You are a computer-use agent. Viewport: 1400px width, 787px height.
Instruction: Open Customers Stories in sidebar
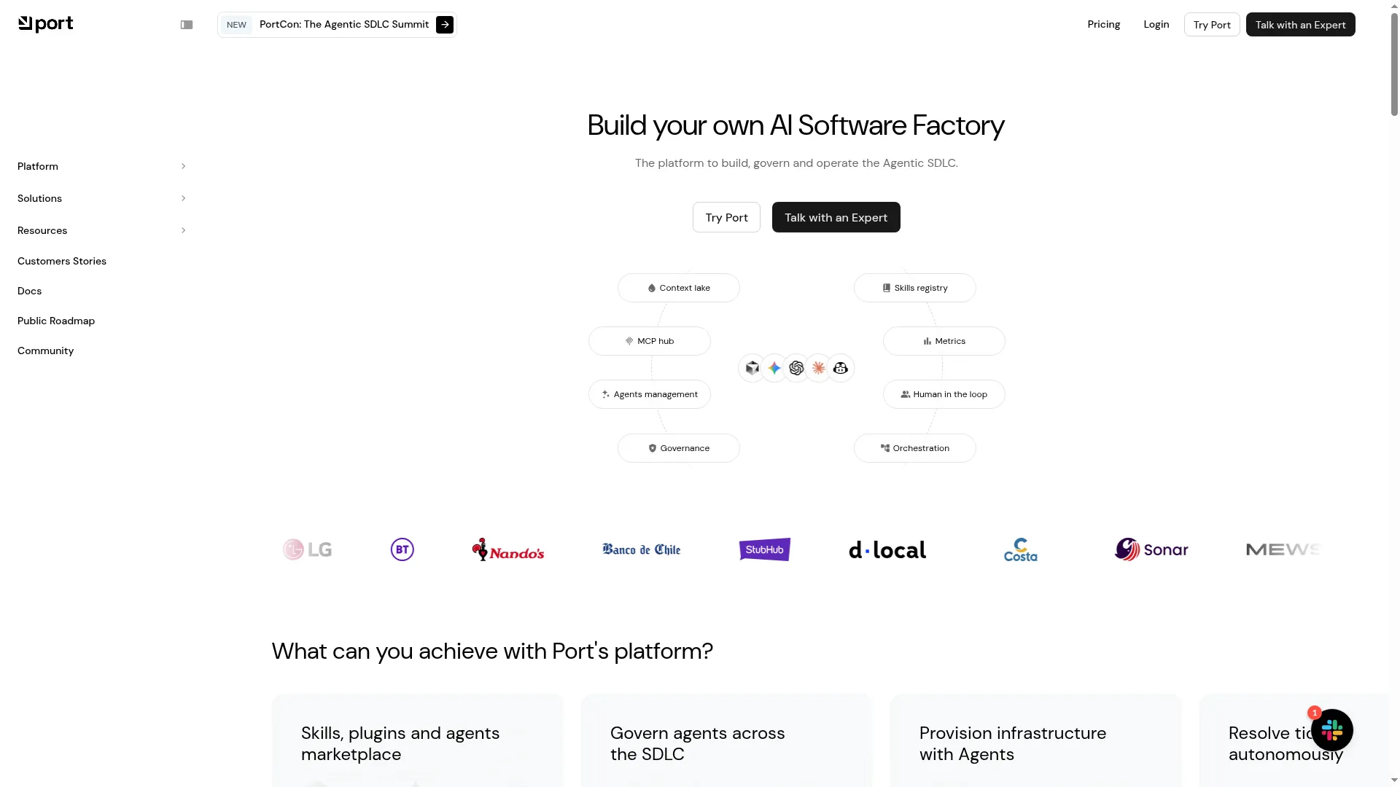62,261
